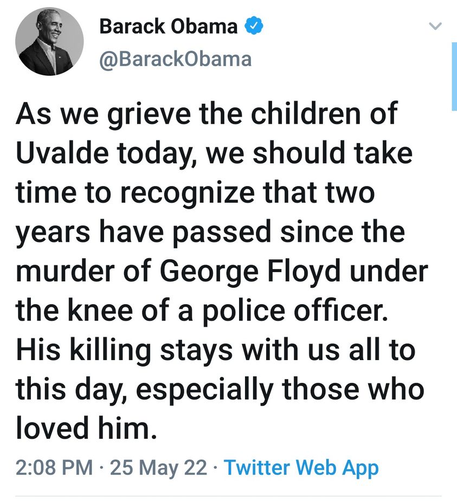Screen dimensions: 457x501
Task: Open the @BarackObama handle link
Action: pyautogui.click(x=175, y=59)
